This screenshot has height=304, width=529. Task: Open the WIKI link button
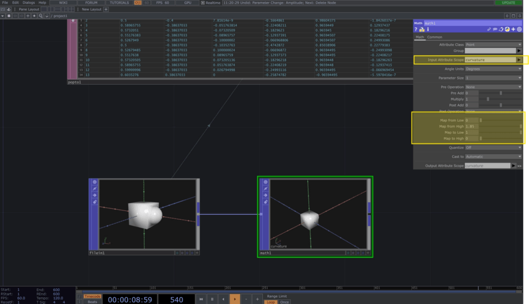coord(63,3)
